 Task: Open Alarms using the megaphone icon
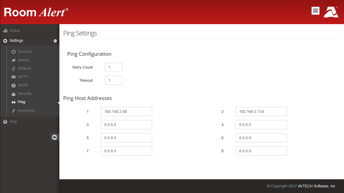pyautogui.click(x=13, y=60)
